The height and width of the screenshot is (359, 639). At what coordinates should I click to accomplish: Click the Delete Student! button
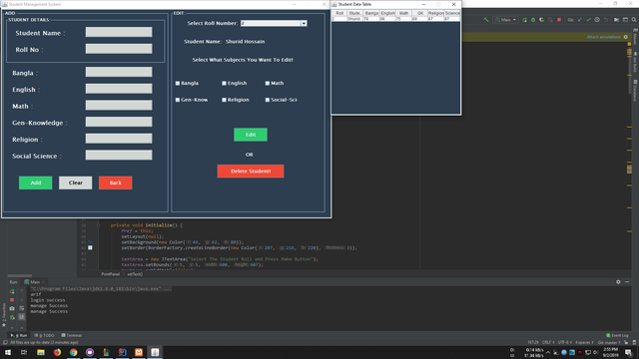pyautogui.click(x=251, y=172)
